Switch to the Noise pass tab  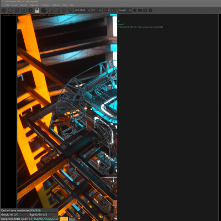pos(72,219)
